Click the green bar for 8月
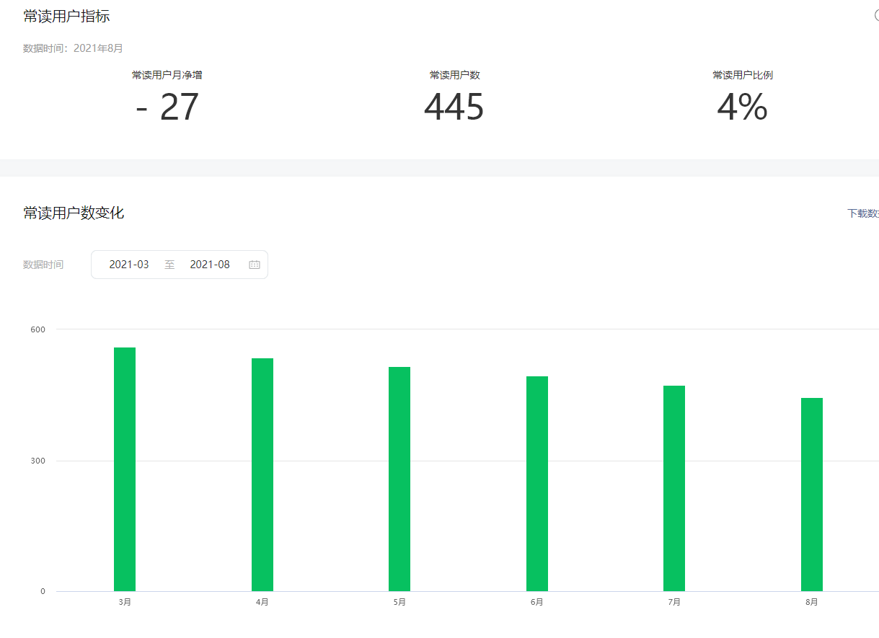Screen dimensions: 879x638 pos(812,494)
